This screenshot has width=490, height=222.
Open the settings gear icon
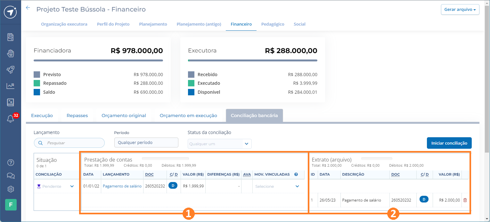11,189
